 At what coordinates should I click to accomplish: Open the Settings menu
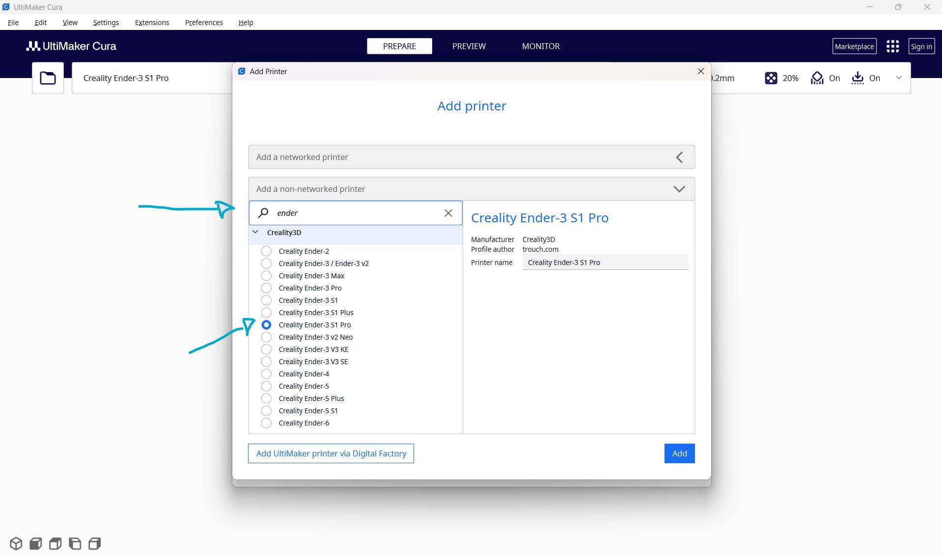tap(106, 23)
